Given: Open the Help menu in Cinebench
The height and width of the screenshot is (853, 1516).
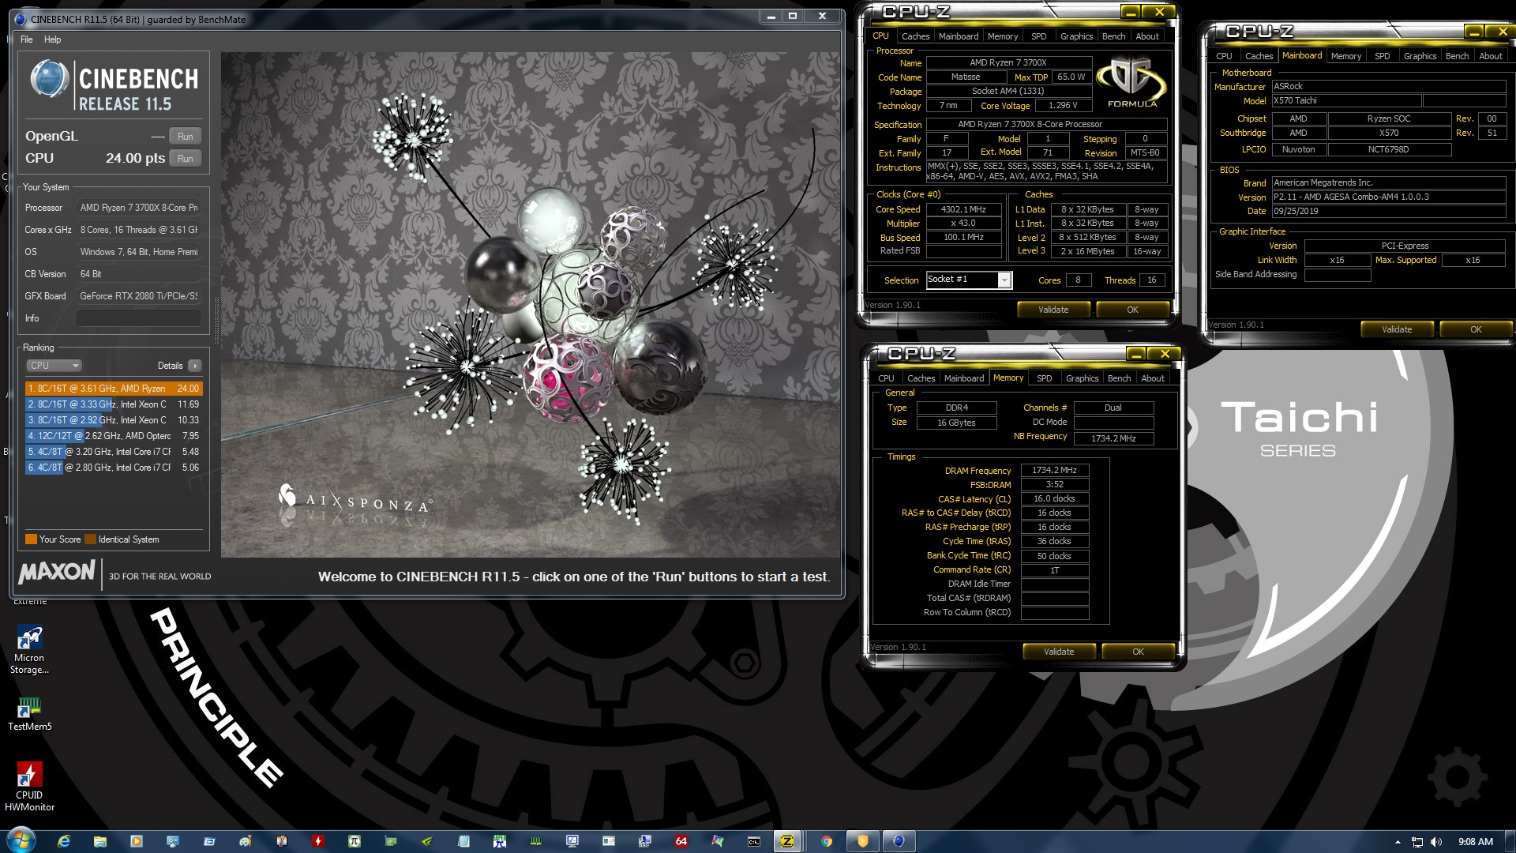Looking at the screenshot, I should (x=52, y=39).
